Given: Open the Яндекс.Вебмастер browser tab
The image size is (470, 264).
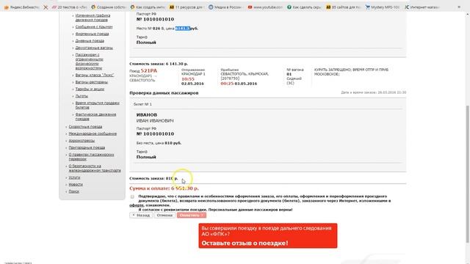Looking at the screenshot, I should [23, 7].
